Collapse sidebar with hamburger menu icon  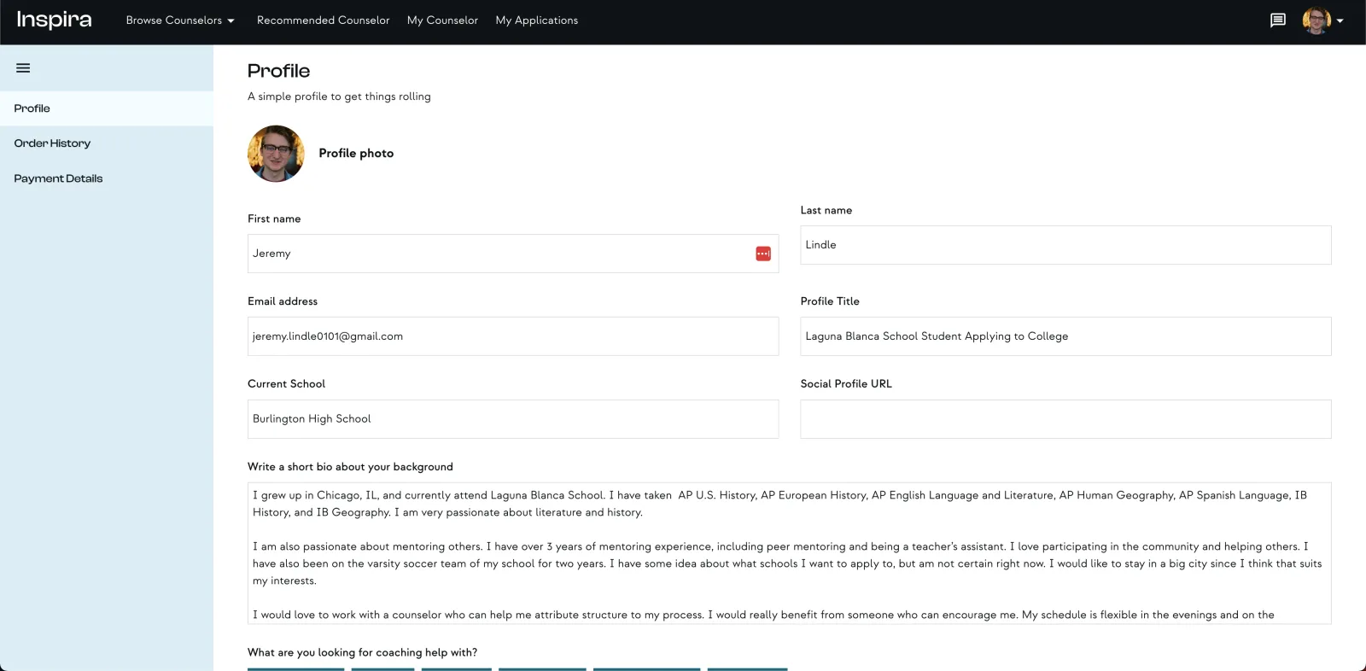[23, 68]
